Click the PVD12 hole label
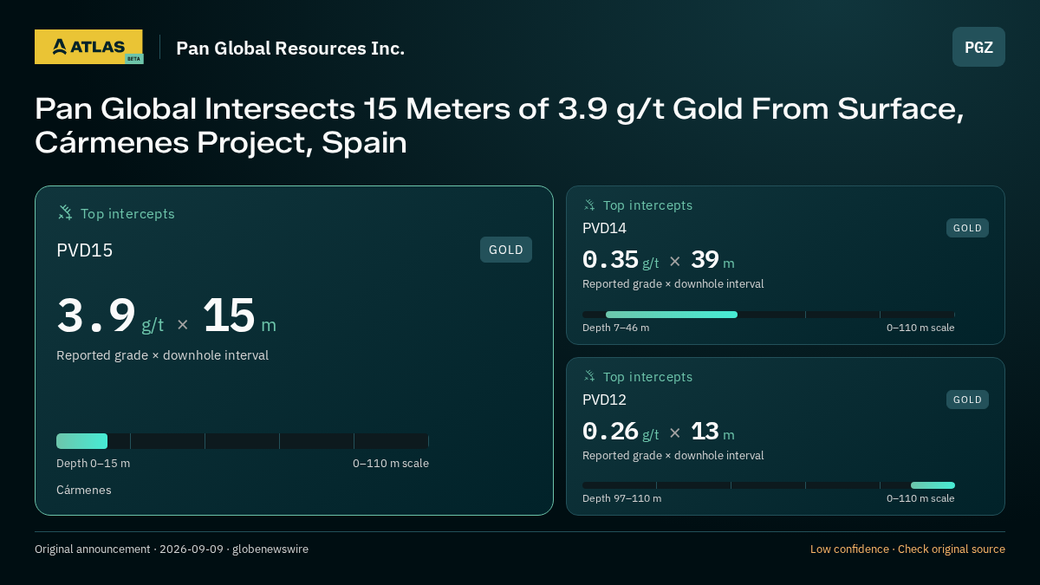Viewport: 1040px width, 585px height. tap(604, 400)
